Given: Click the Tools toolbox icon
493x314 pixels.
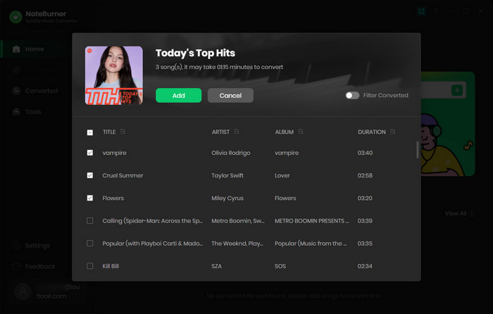Looking at the screenshot, I should (16, 111).
